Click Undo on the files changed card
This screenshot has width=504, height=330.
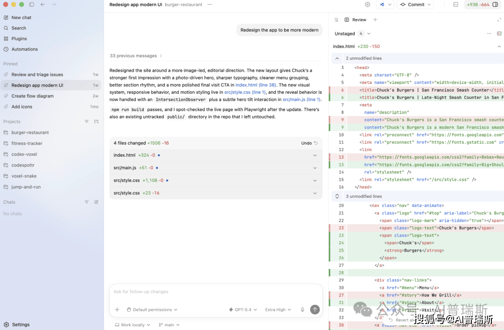point(309,143)
